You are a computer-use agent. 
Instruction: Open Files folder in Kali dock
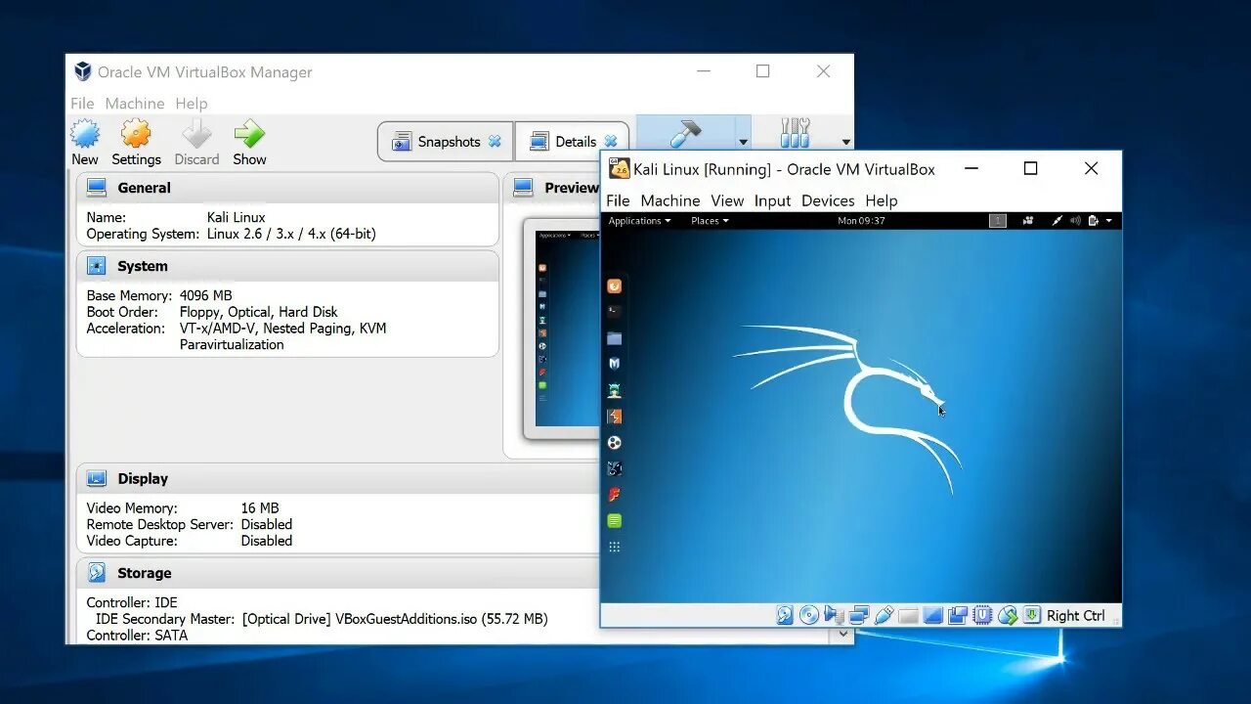[x=614, y=337]
